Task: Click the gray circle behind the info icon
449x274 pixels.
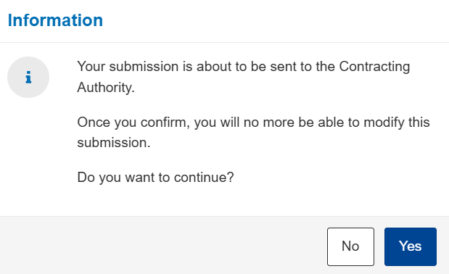Action: click(x=28, y=78)
